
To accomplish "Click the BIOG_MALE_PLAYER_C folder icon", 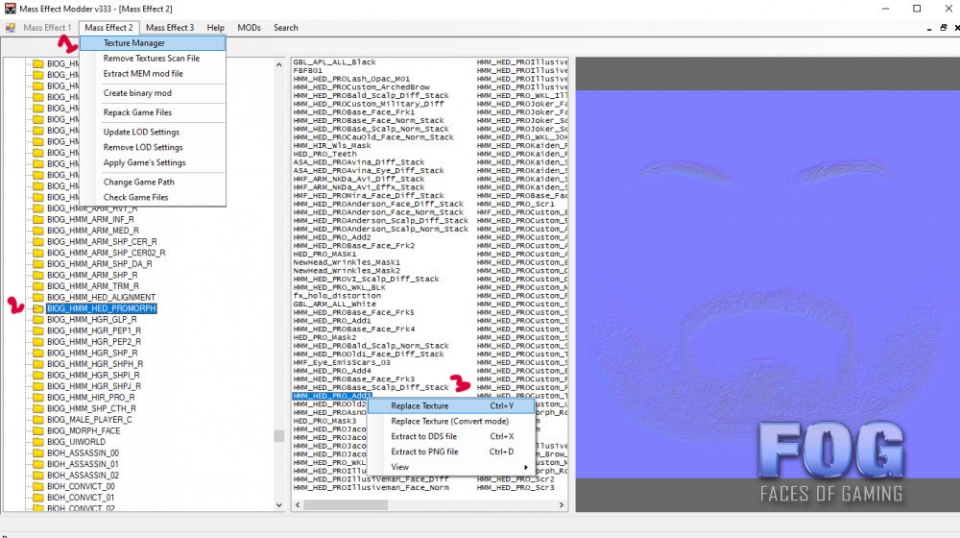I will [x=38, y=419].
